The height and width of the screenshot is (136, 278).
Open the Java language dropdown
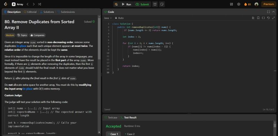(108, 18)
